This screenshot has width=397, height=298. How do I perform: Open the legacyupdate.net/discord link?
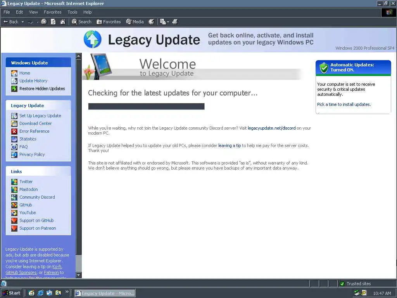(x=272, y=128)
